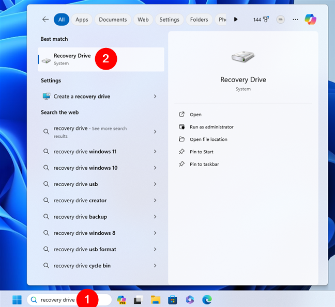Click the large Recovery Drive icon in preview
This screenshot has height=307, width=335.
[x=243, y=57]
